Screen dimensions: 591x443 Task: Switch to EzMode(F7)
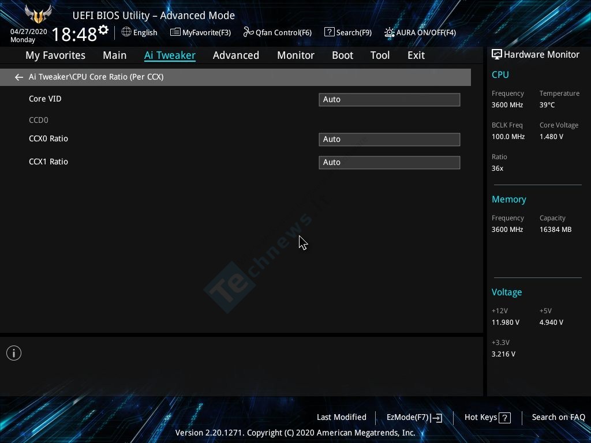pos(408,418)
